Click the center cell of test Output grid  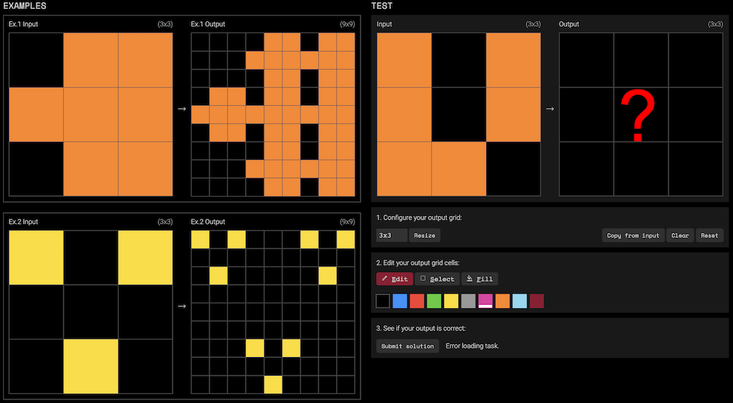tap(640, 115)
